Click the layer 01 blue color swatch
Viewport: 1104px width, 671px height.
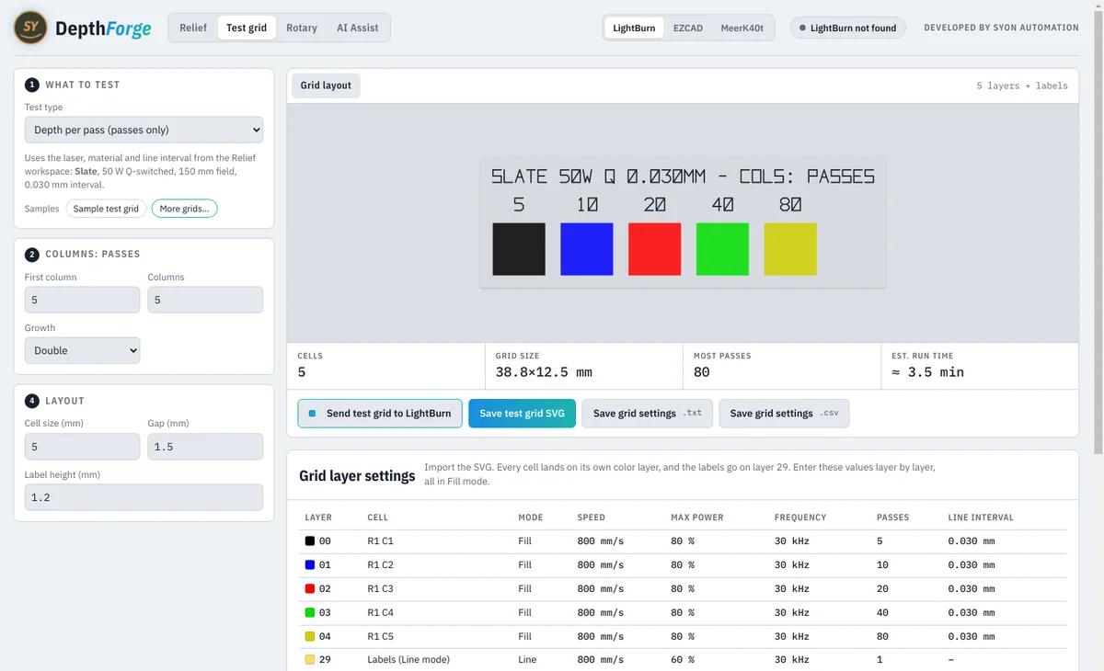click(310, 565)
